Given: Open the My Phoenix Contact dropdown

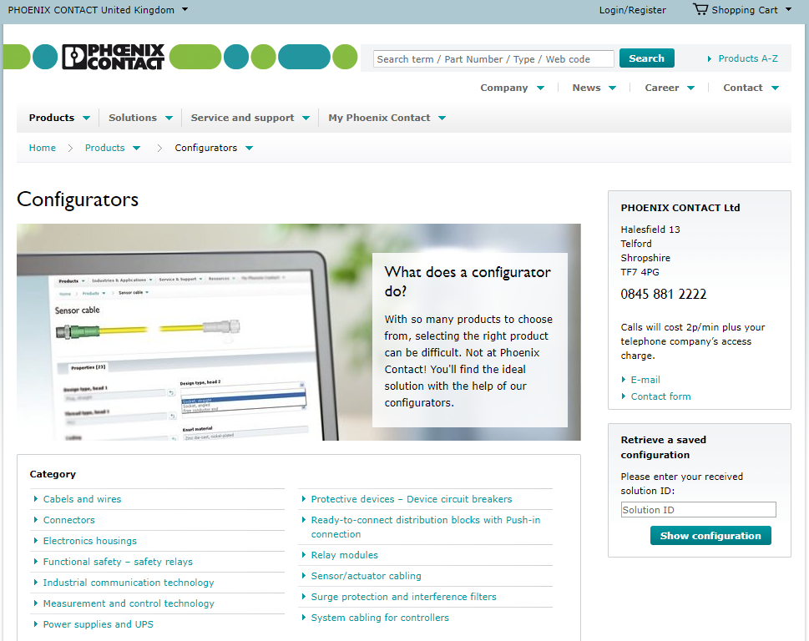Looking at the screenshot, I should [x=387, y=118].
